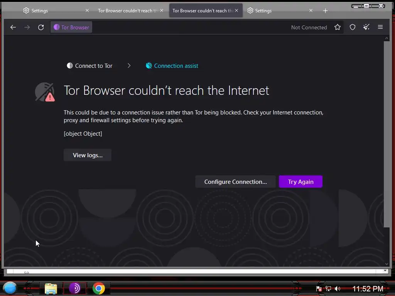Open File Explorer from taskbar
Viewport: 395px width, 296px height.
click(x=51, y=288)
